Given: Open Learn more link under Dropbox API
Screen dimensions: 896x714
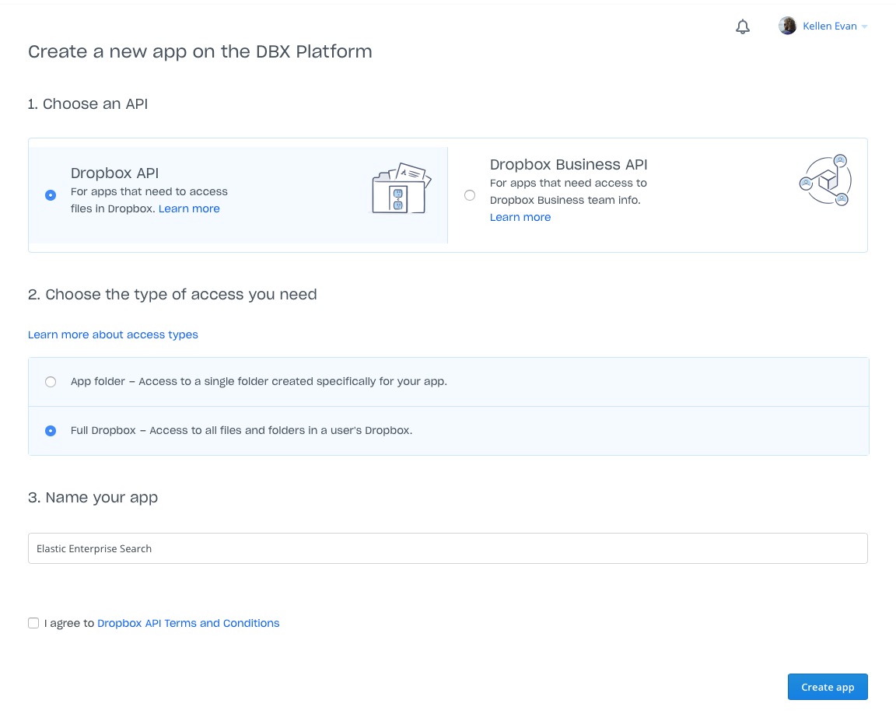Looking at the screenshot, I should coord(189,208).
